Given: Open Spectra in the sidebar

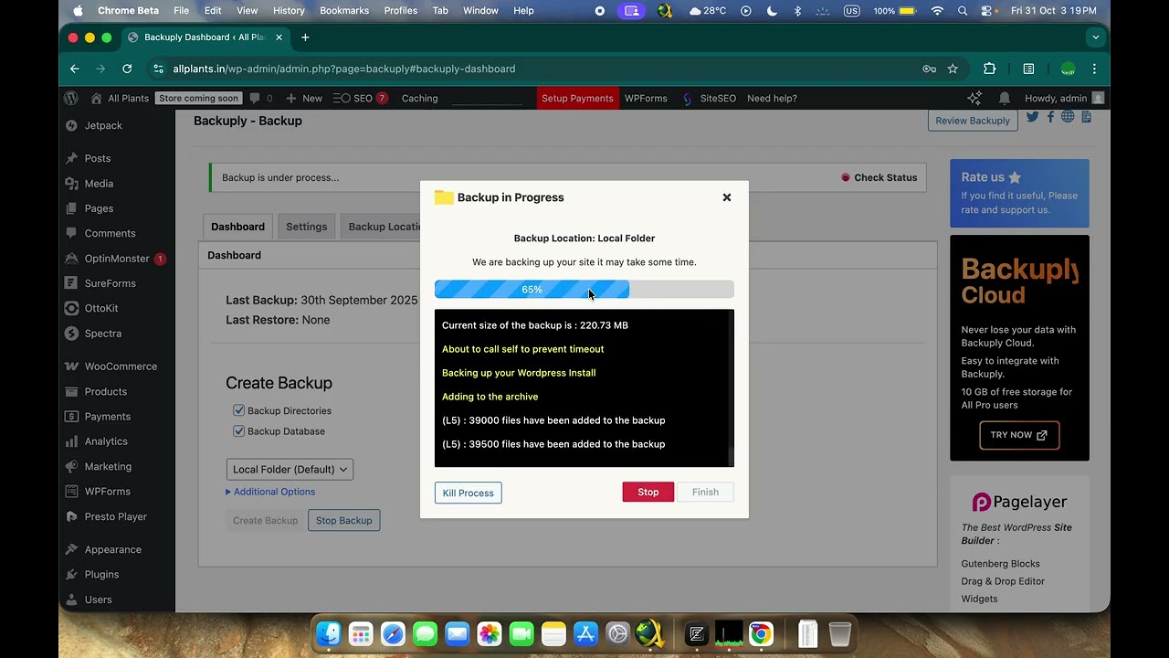Looking at the screenshot, I should tap(103, 334).
